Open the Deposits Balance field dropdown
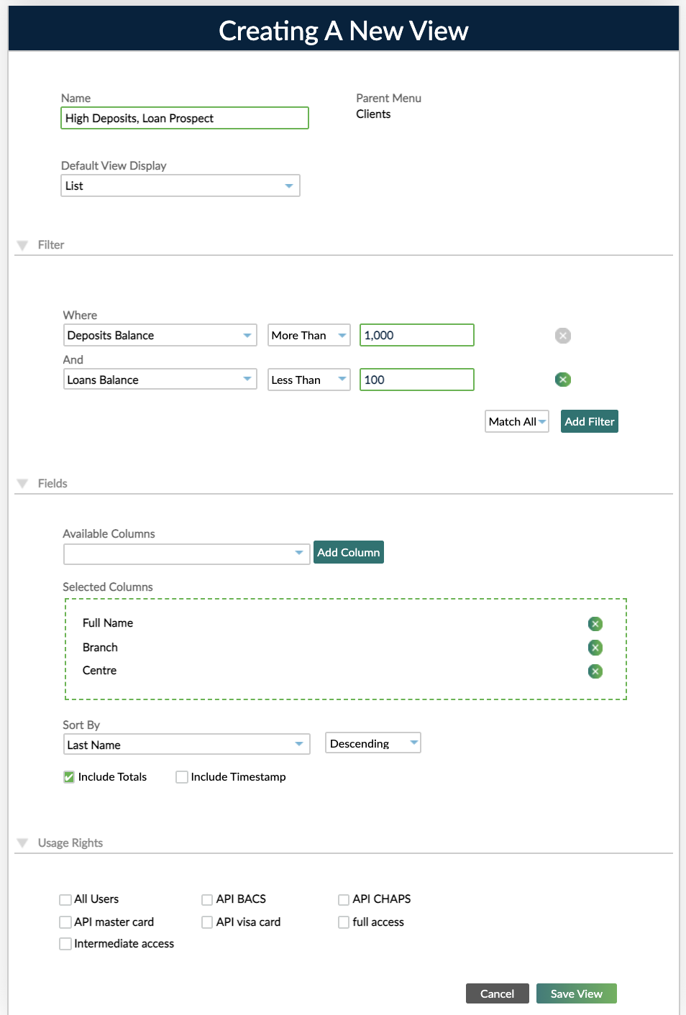The image size is (686, 1015). tap(247, 335)
